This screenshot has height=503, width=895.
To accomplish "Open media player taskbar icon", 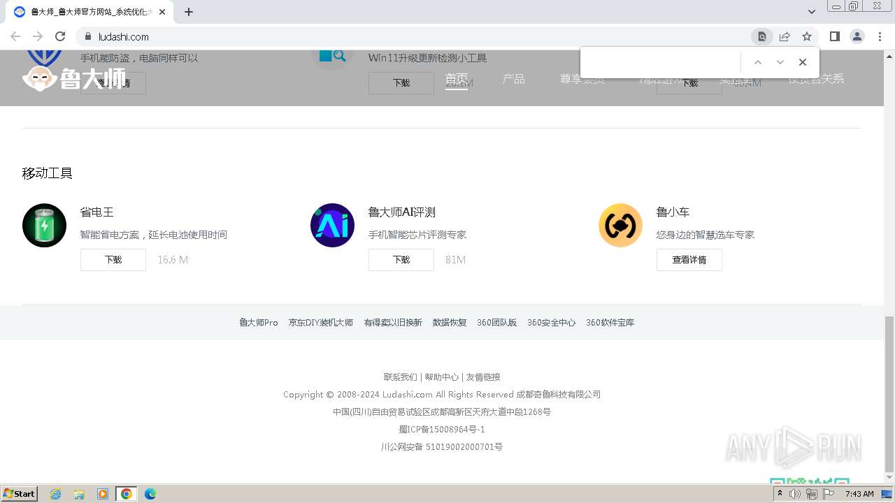I will (x=103, y=494).
